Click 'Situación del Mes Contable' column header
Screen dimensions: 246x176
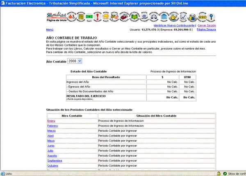pyautogui.click(x=156, y=116)
